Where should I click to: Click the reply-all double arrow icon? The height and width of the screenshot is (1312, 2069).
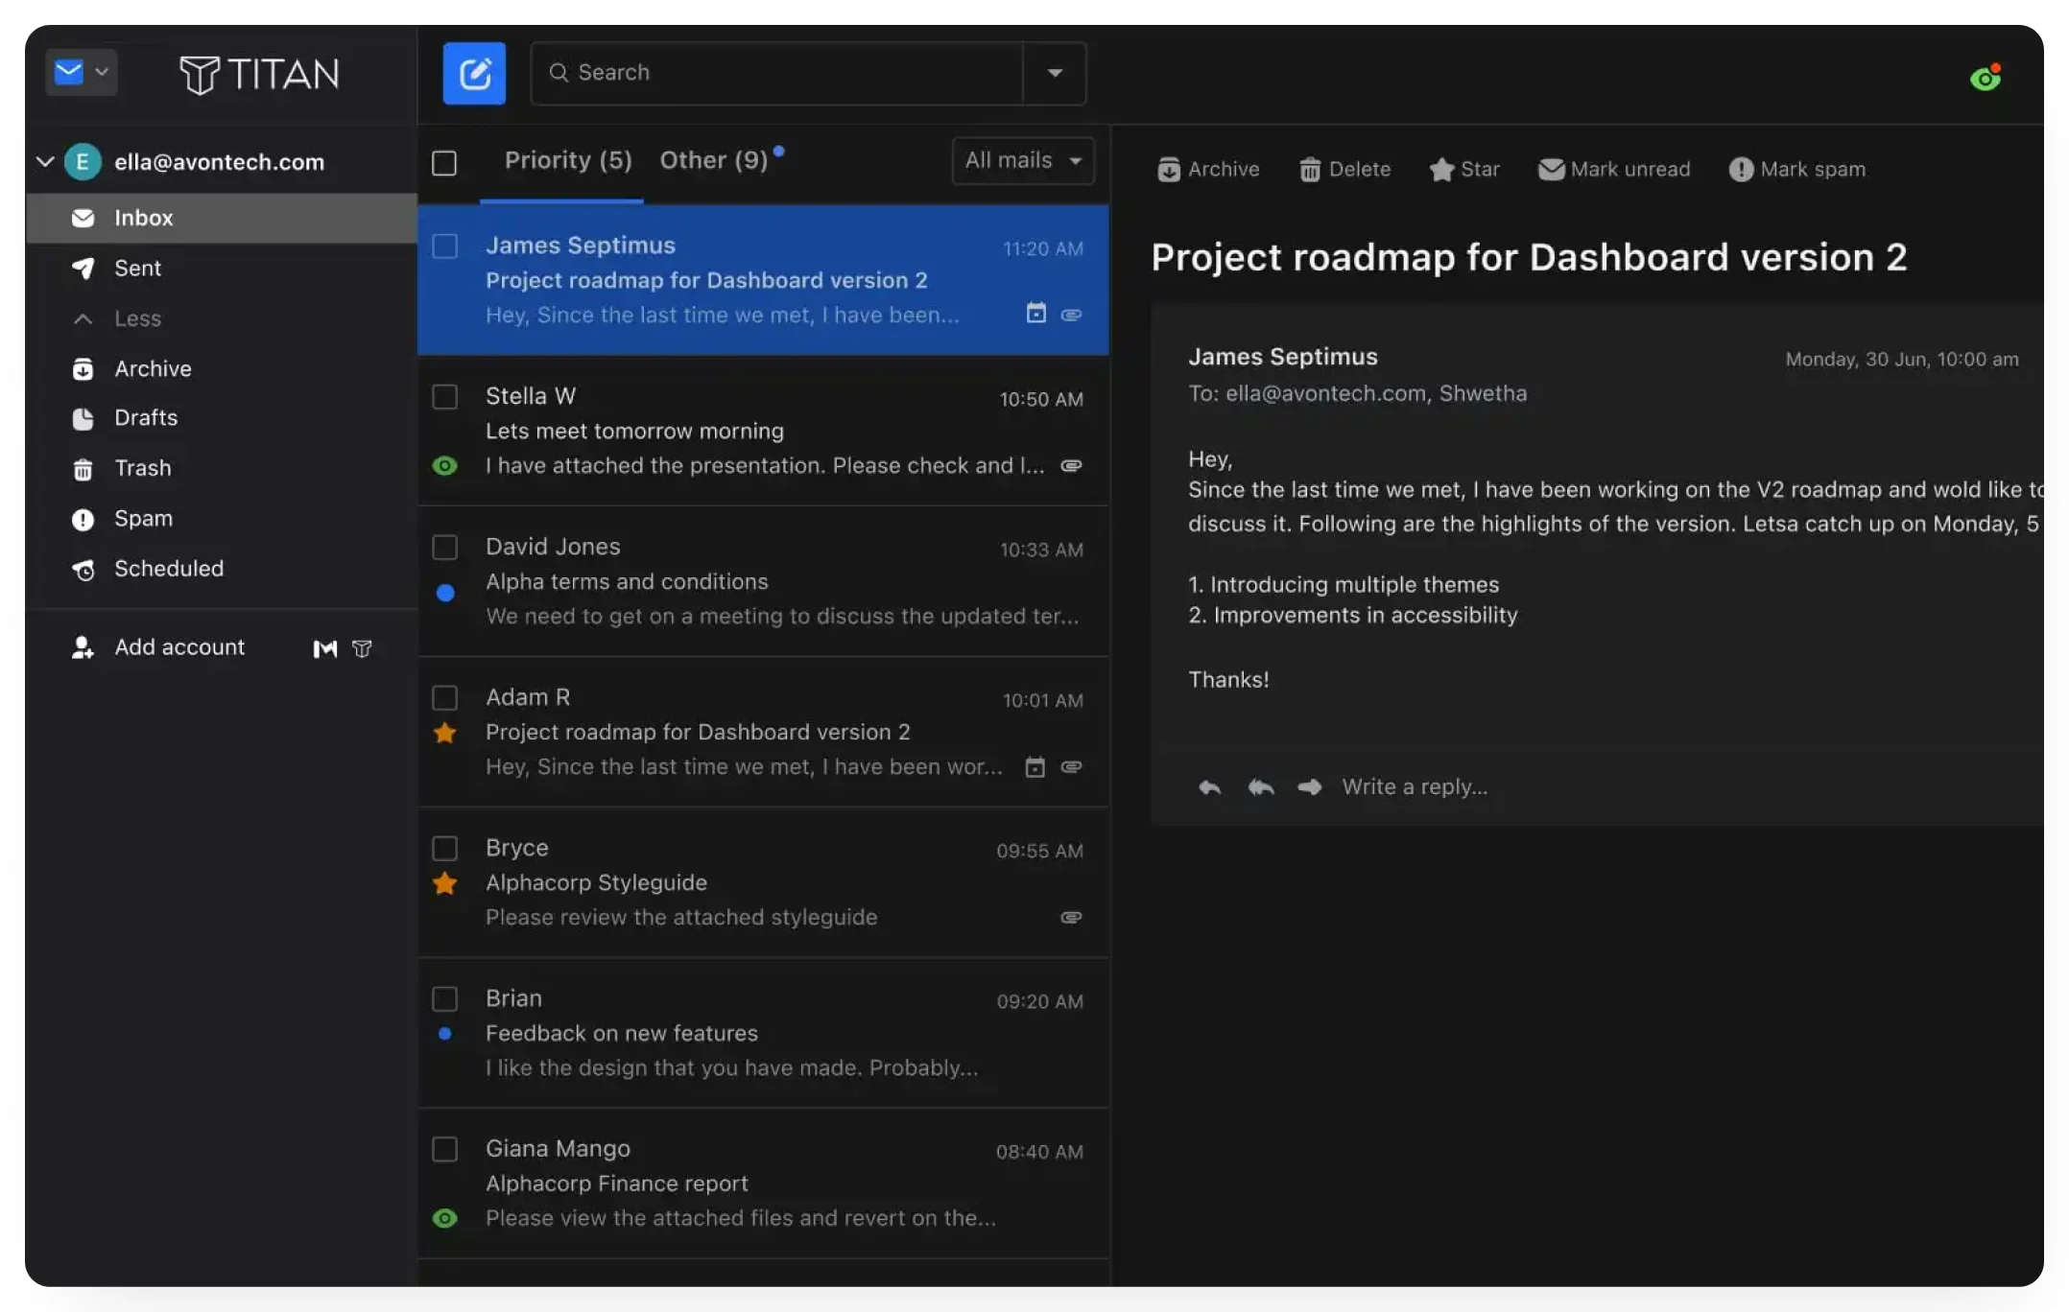1261,787
